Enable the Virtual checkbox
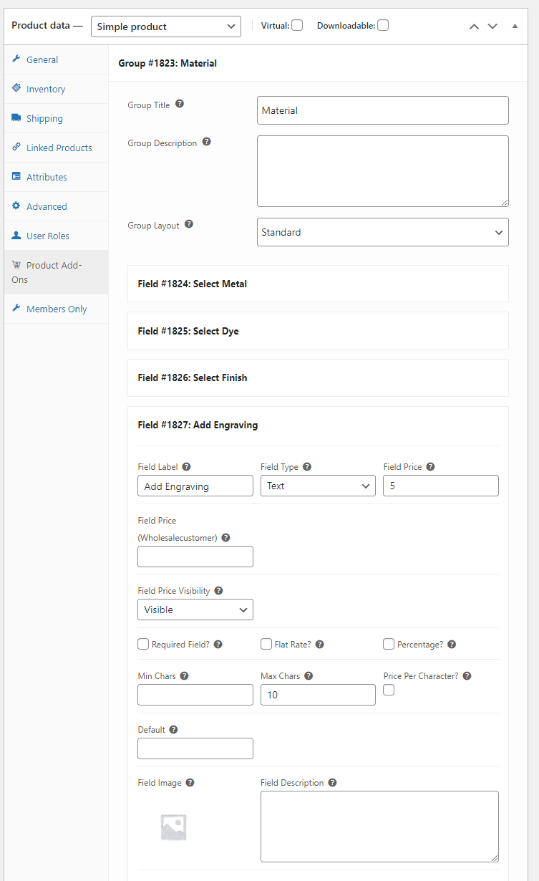539x881 pixels. pyautogui.click(x=296, y=24)
